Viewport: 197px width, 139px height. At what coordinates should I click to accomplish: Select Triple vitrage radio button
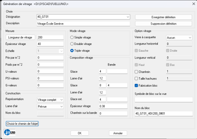72,51
